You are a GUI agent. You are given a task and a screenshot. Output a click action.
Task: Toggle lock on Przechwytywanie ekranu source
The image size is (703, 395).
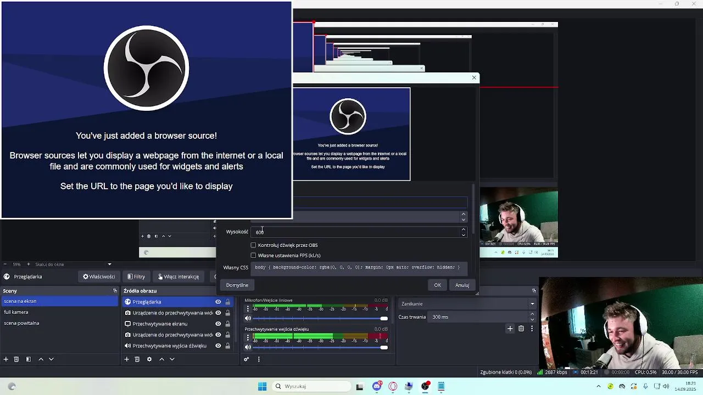point(227,324)
